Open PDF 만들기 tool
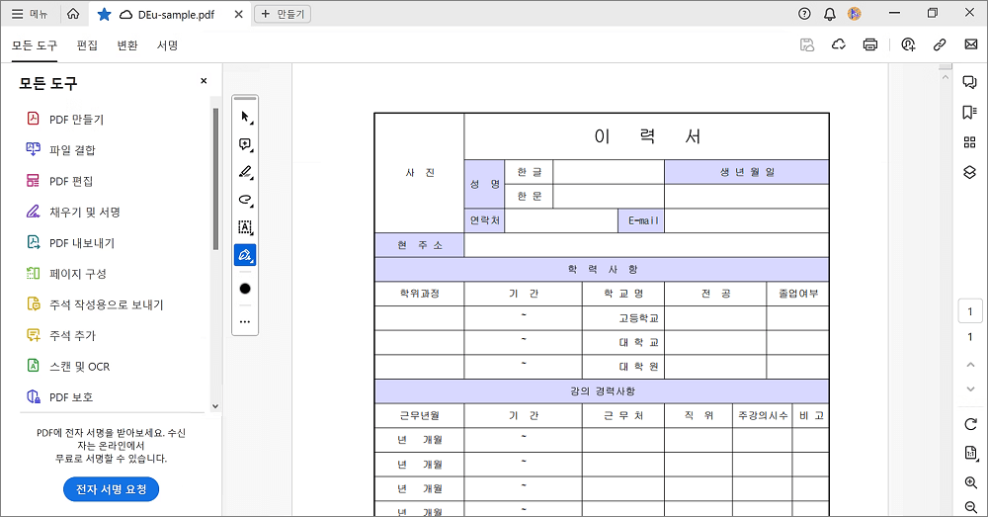This screenshot has width=988, height=517. (x=65, y=120)
